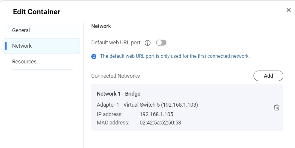Click the Edit Container dialog title
This screenshot has width=295, height=148.
click(37, 12)
